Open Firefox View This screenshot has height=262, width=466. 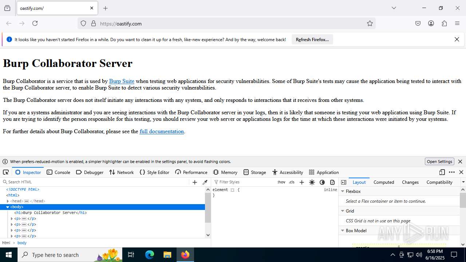pos(7,8)
